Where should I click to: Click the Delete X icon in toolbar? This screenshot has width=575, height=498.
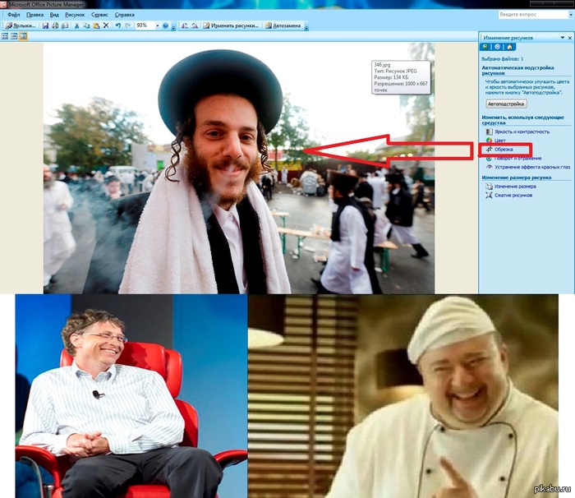[x=106, y=25]
